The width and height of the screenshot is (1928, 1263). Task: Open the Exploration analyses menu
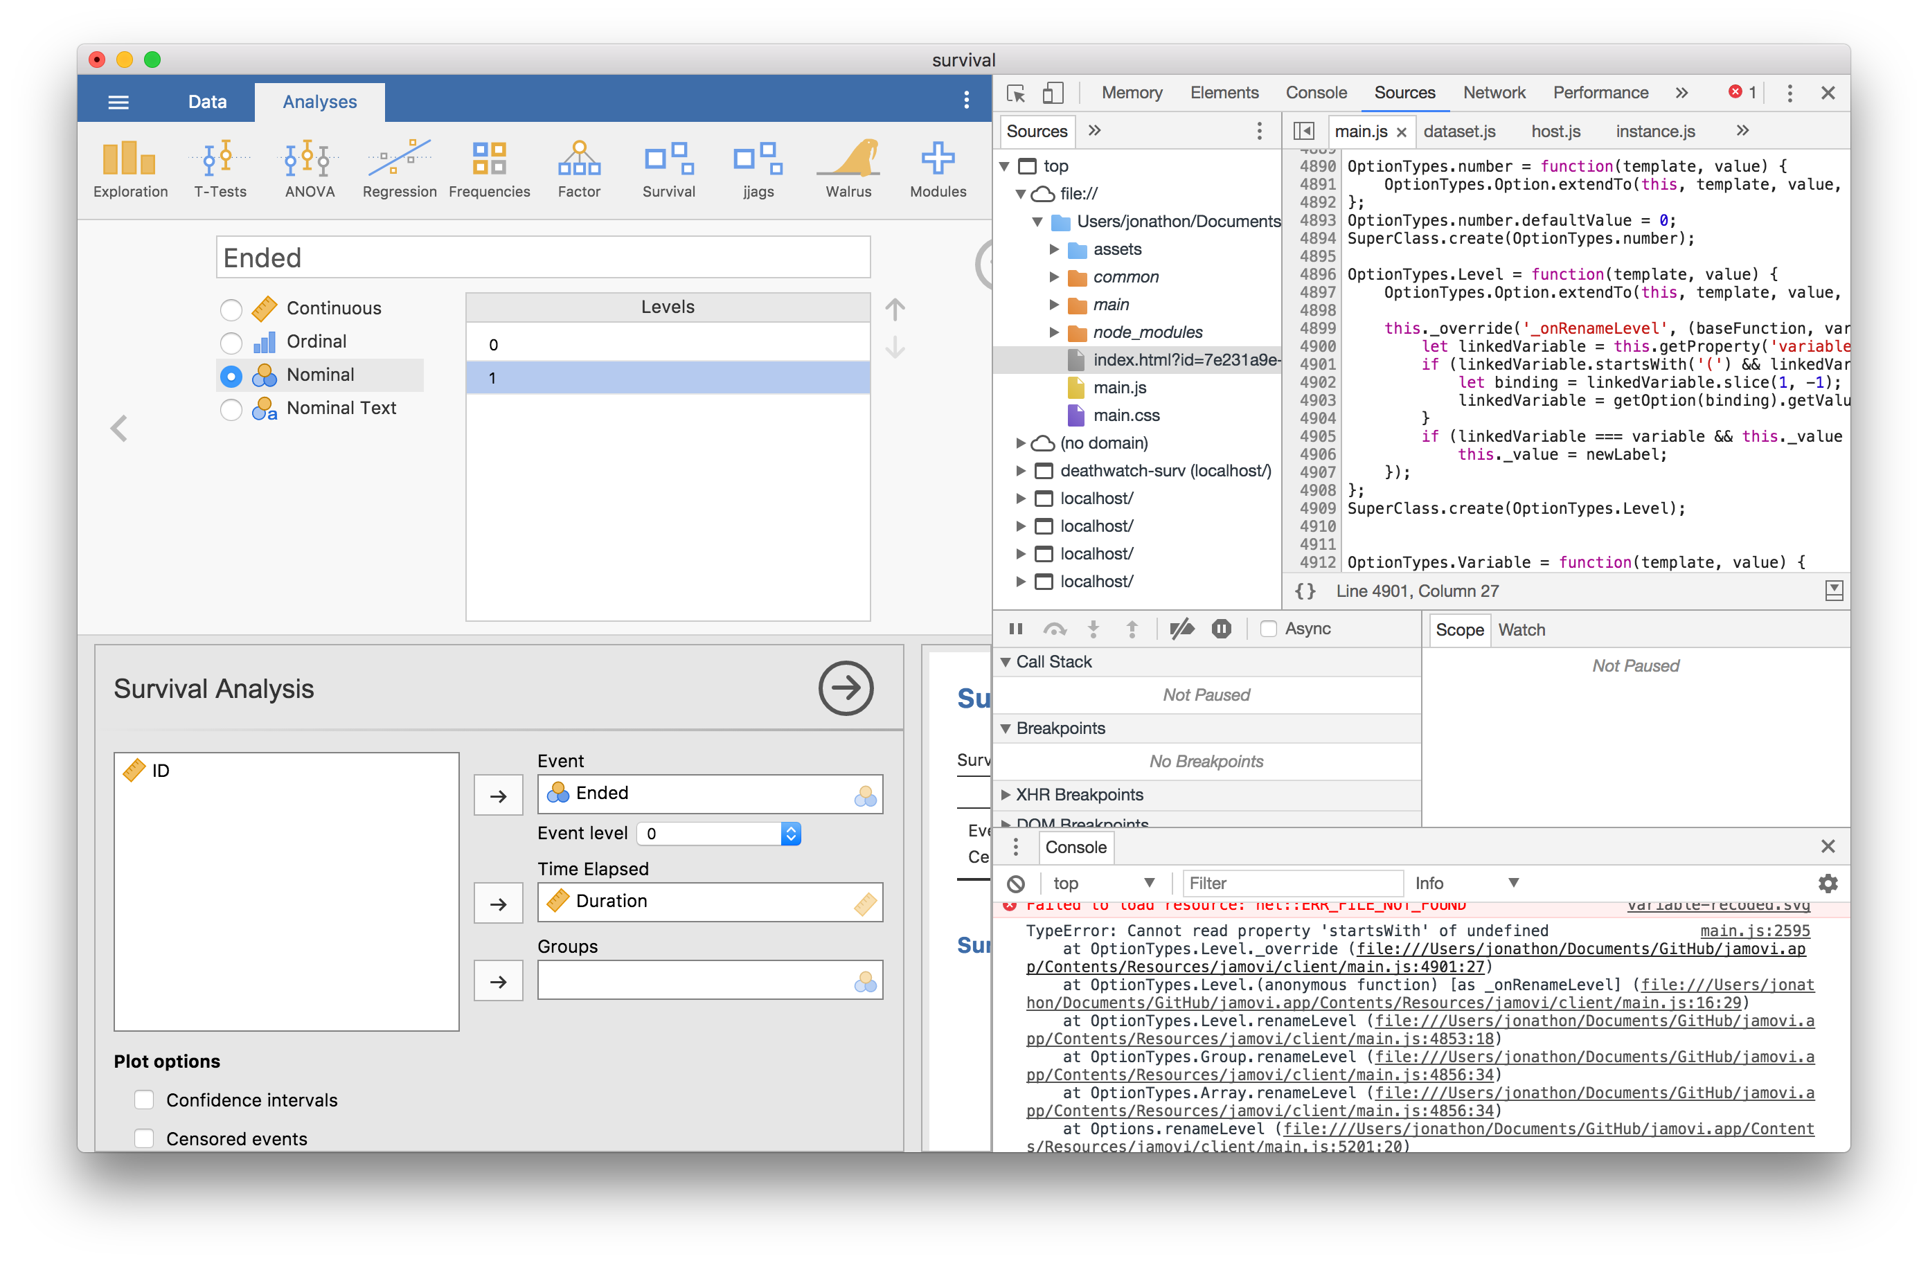(x=130, y=170)
